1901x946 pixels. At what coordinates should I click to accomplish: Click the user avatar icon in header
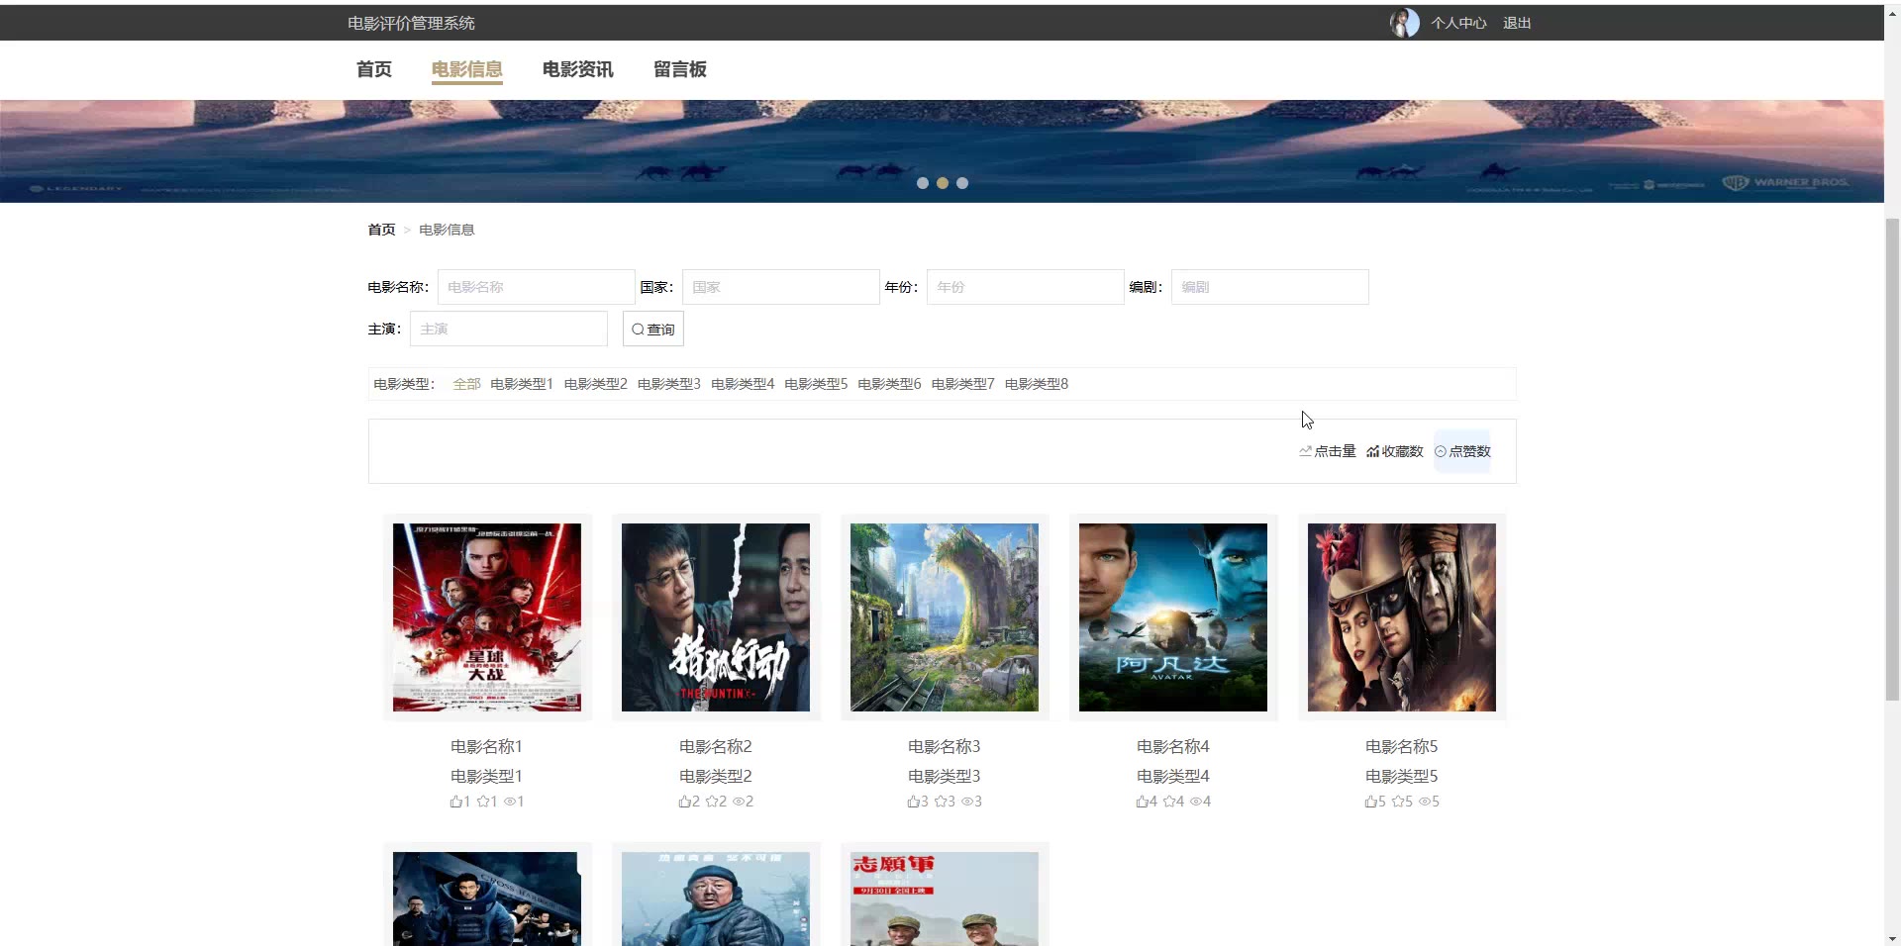pyautogui.click(x=1403, y=23)
